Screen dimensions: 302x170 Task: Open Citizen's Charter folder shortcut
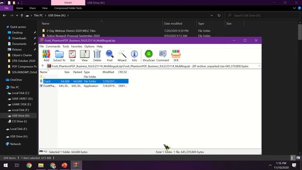click(x=22, y=55)
